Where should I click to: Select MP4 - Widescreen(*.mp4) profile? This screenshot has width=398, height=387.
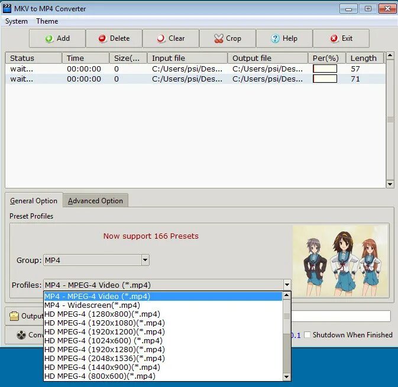coord(163,305)
